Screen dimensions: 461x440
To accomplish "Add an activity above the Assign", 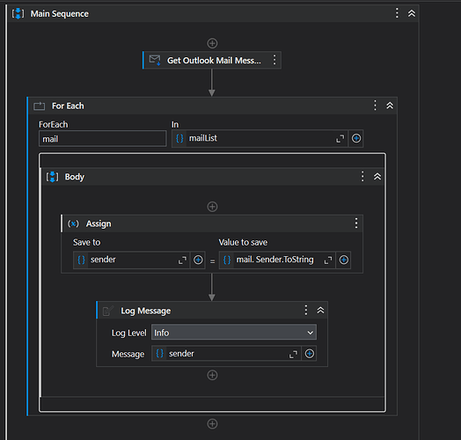I will click(x=212, y=207).
